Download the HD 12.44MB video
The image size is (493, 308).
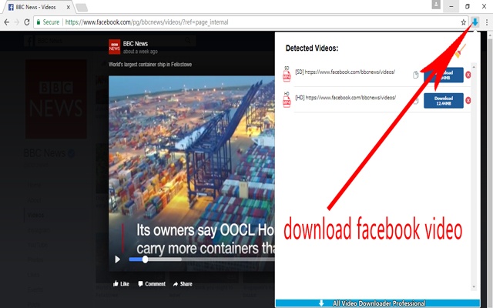[444, 101]
